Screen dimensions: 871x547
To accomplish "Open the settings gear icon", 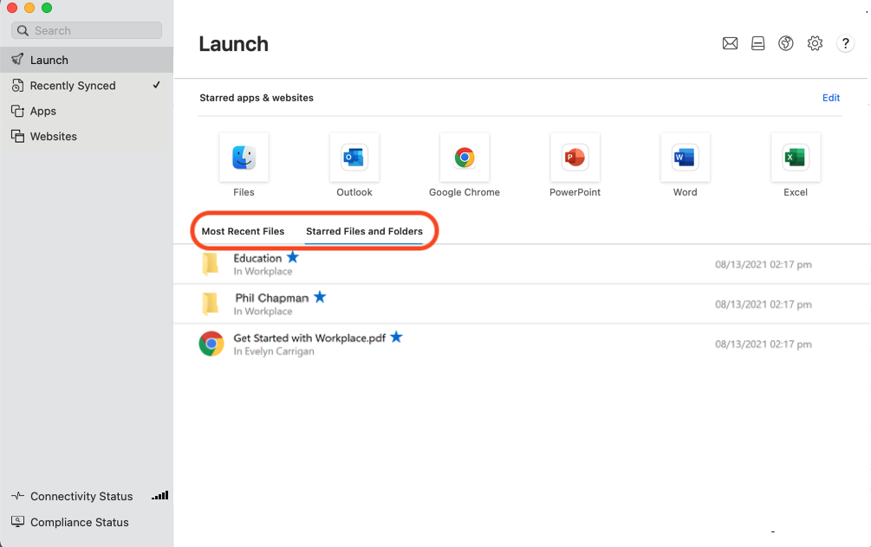I will (x=815, y=43).
